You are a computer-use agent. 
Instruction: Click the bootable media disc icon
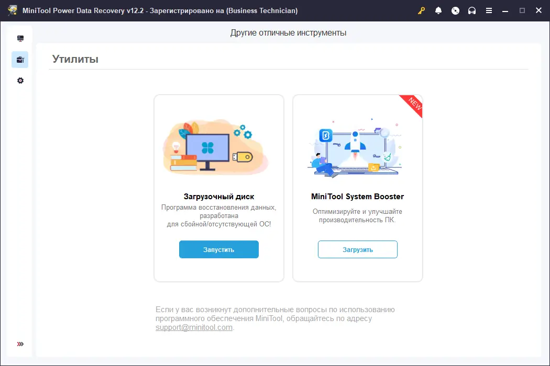(455, 10)
